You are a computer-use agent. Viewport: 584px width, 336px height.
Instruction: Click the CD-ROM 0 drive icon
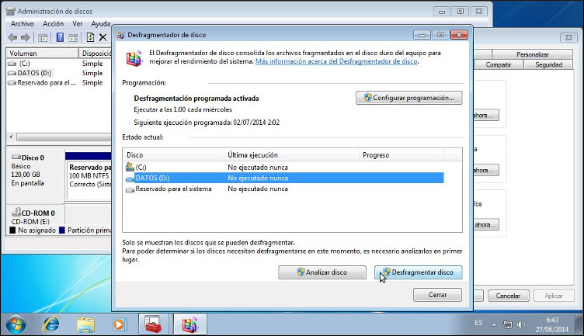tap(16, 212)
